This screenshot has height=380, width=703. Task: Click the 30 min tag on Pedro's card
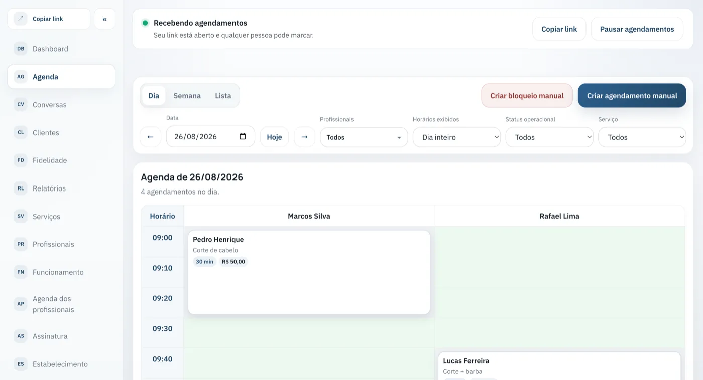[204, 262]
